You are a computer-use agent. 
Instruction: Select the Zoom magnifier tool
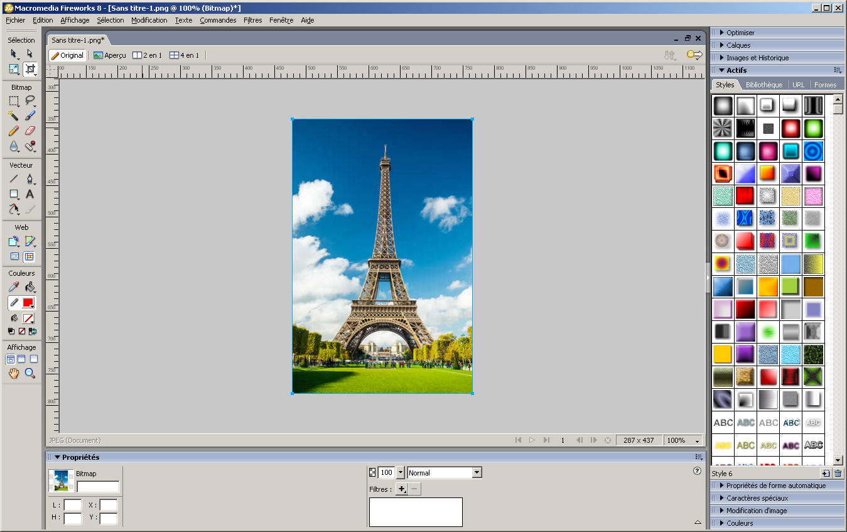click(30, 374)
